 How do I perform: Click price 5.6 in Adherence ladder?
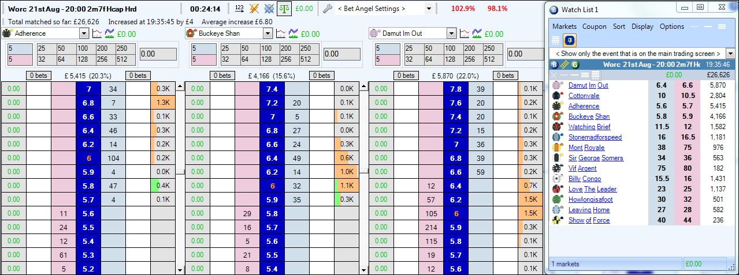tap(88, 213)
